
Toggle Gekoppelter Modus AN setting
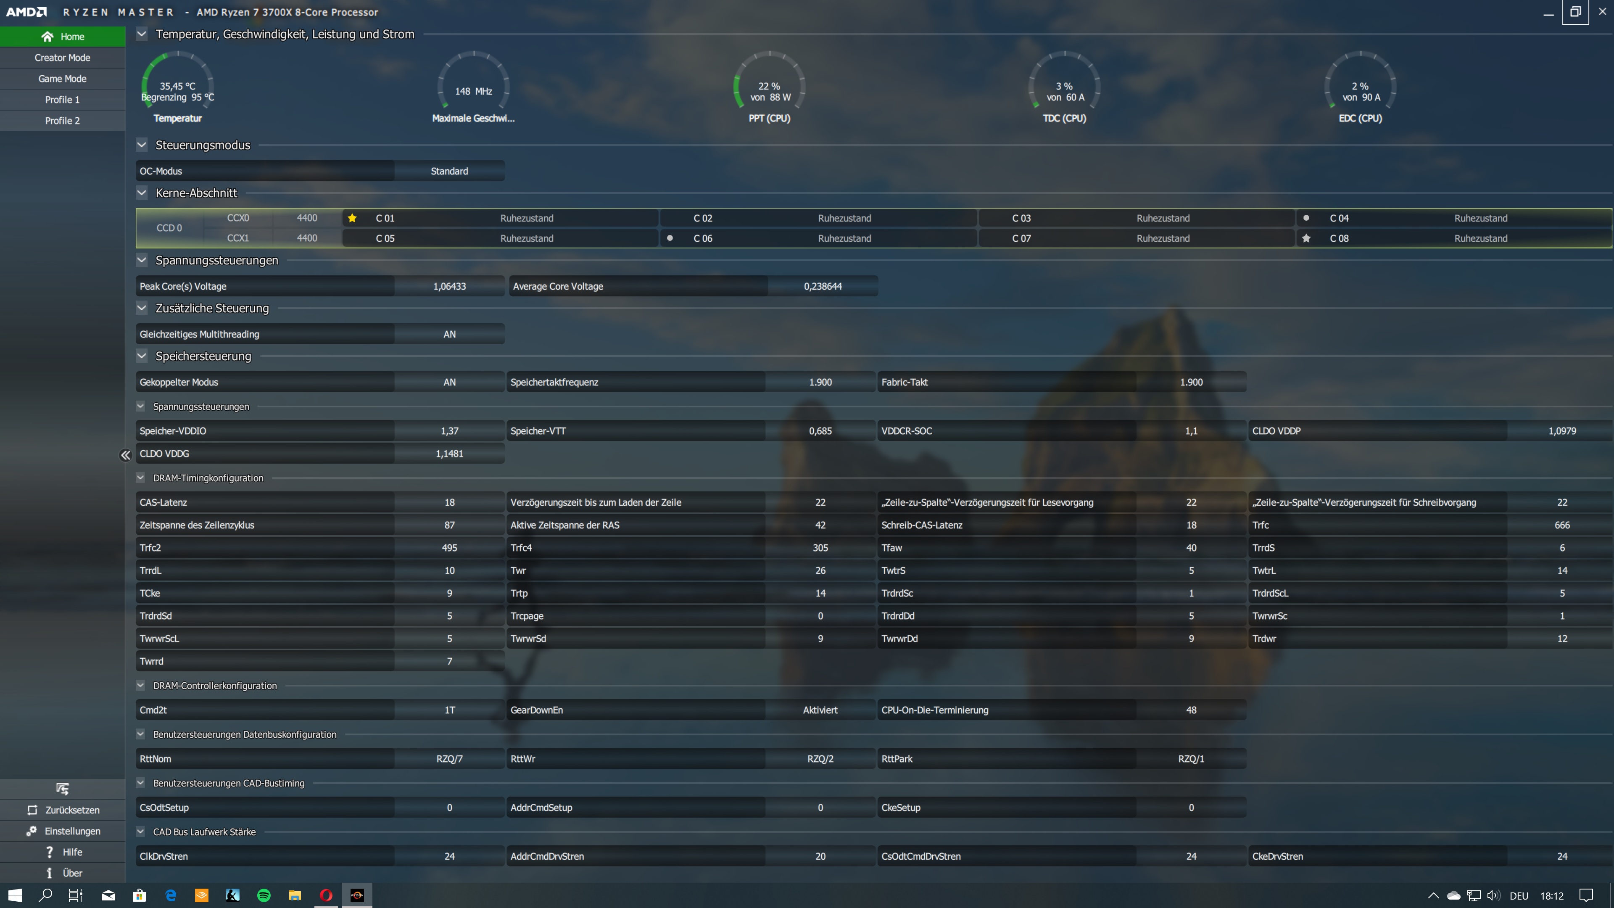[449, 382]
